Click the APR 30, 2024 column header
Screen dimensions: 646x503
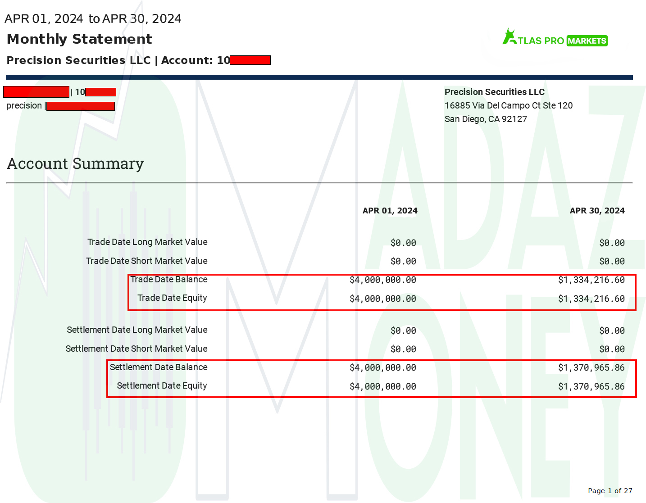(597, 211)
